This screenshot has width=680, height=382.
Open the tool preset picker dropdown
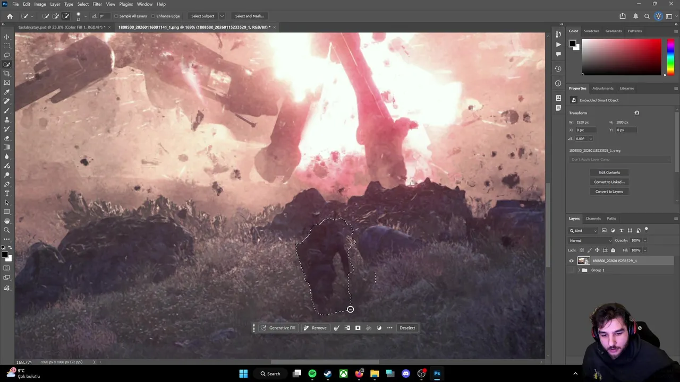click(x=31, y=16)
